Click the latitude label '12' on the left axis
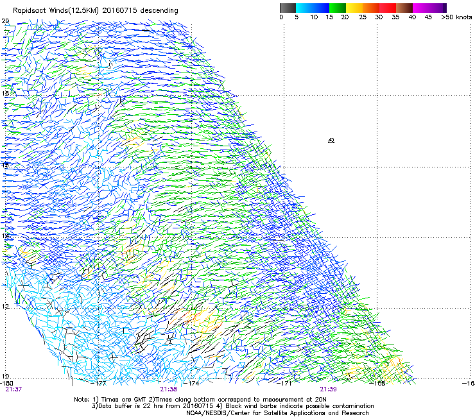Viewport: 475px width, 417px height. point(5,307)
